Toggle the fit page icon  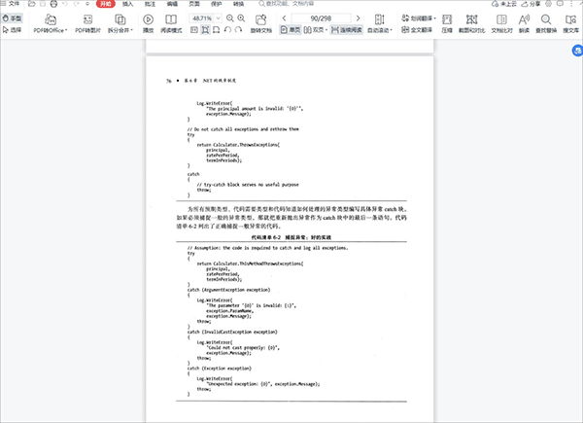coord(205,30)
